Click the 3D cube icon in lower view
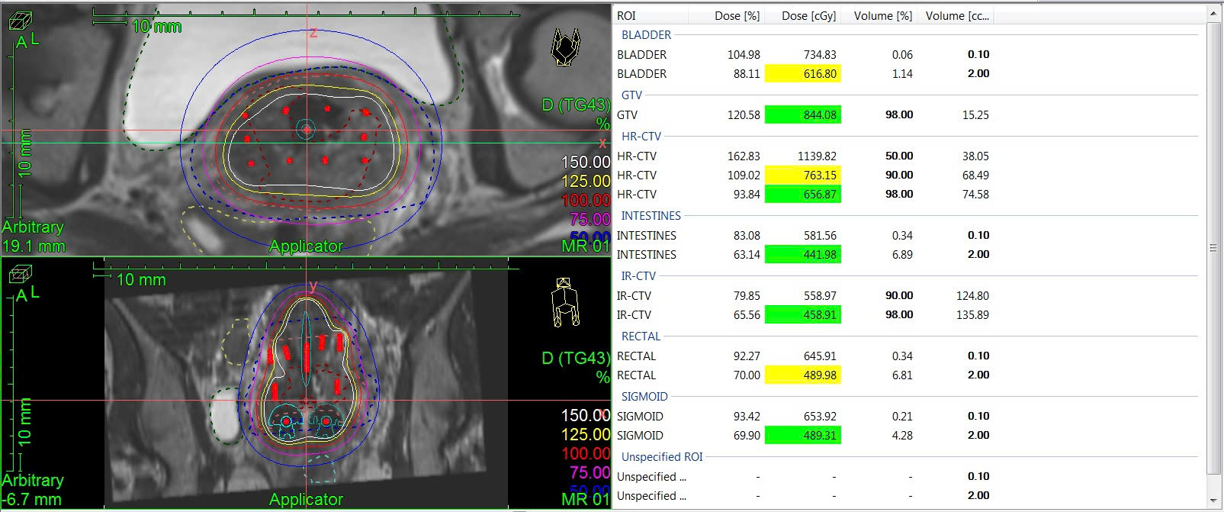Viewport: 1224px width, 512px height. 20,275
